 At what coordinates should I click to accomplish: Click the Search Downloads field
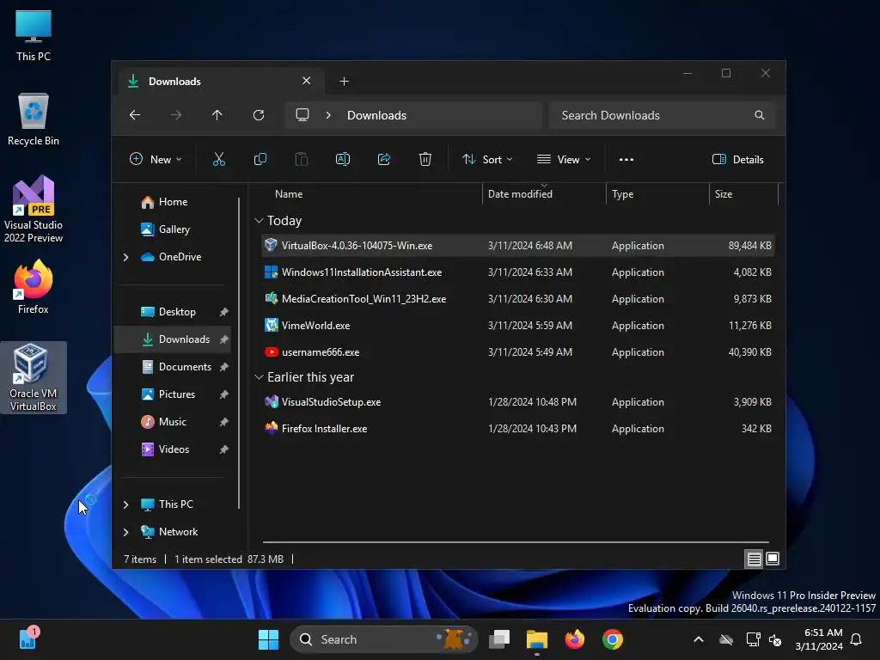[x=663, y=115]
